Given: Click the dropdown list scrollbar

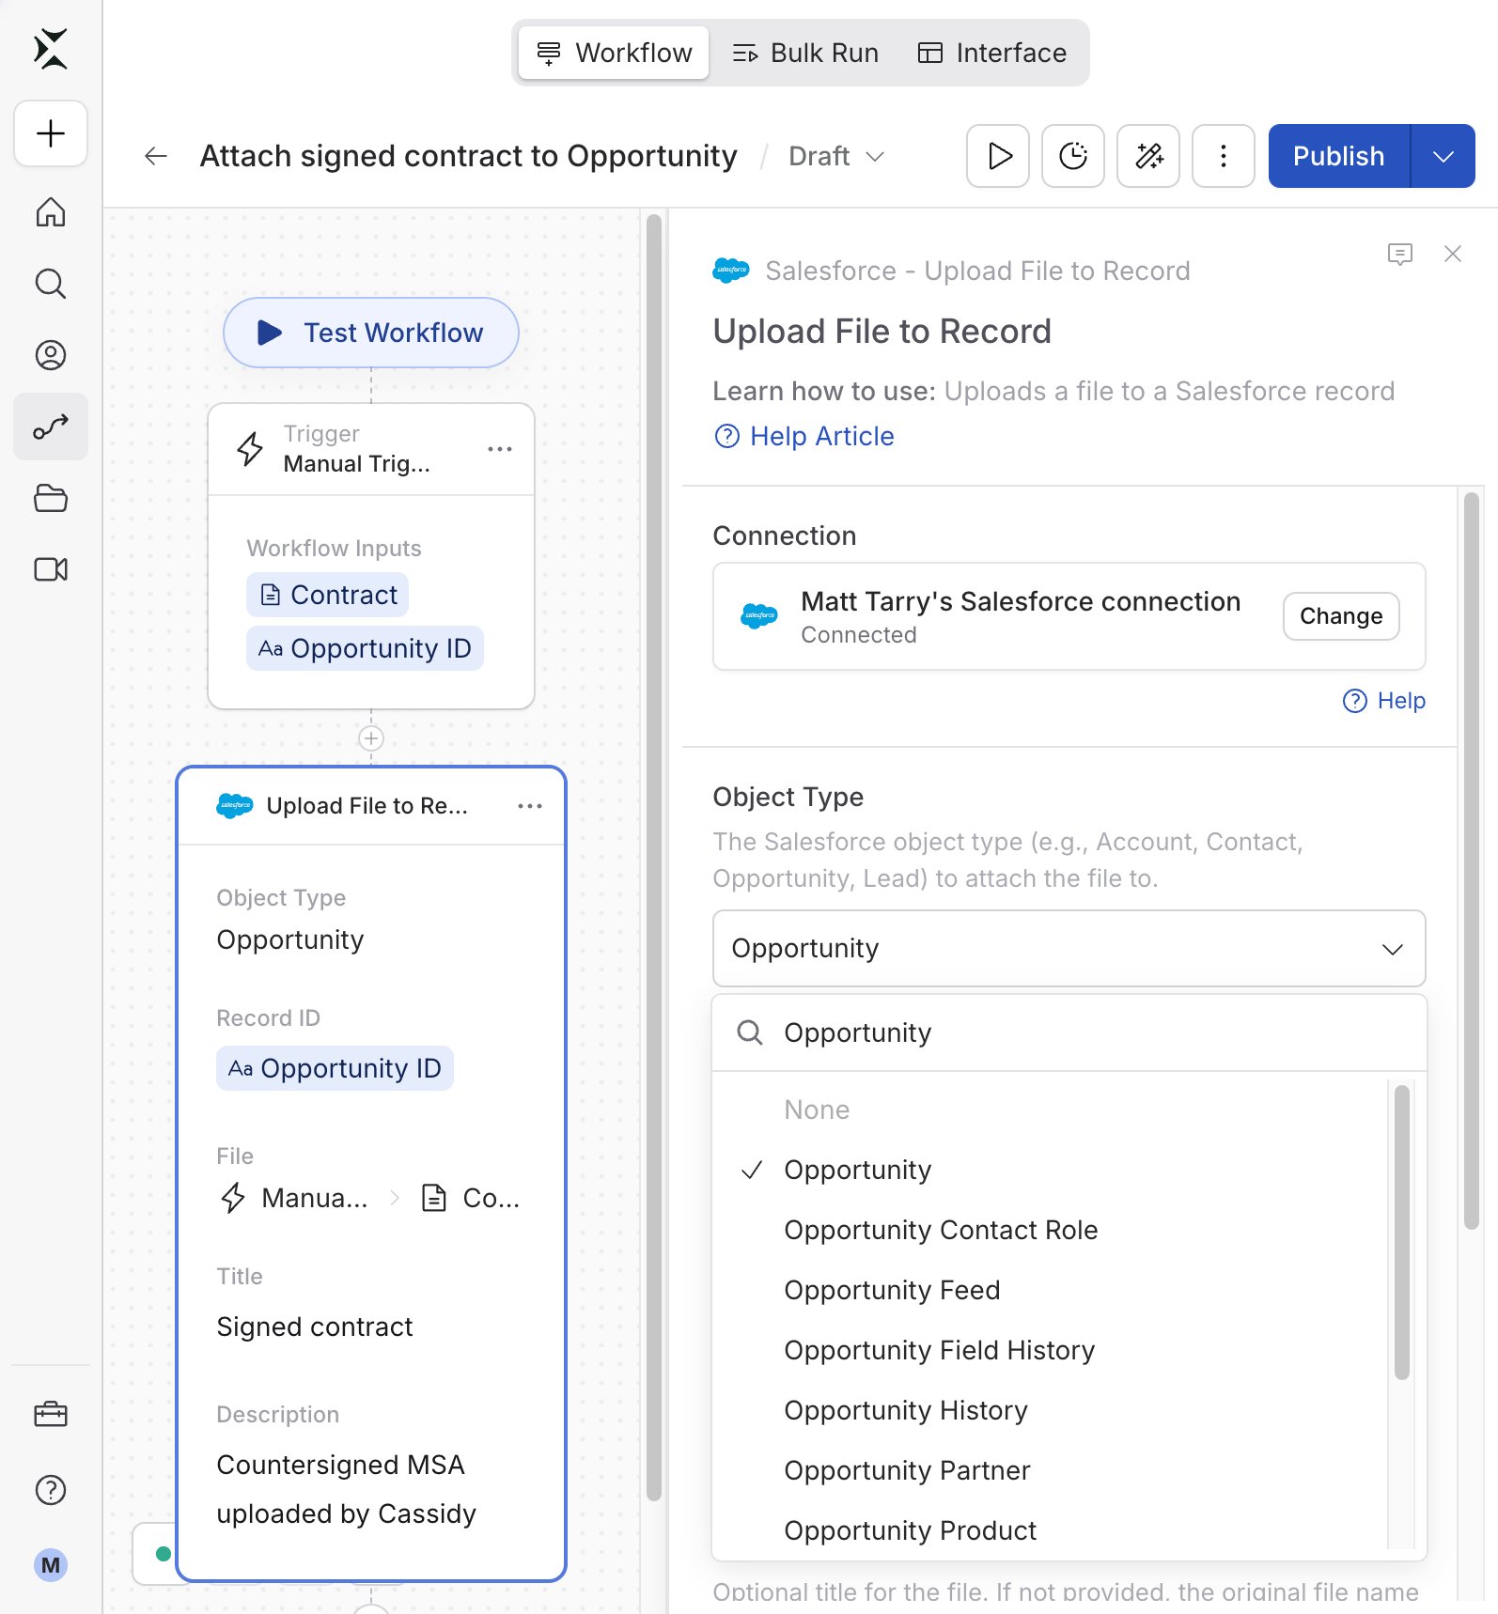Looking at the screenshot, I should pyautogui.click(x=1401, y=1232).
